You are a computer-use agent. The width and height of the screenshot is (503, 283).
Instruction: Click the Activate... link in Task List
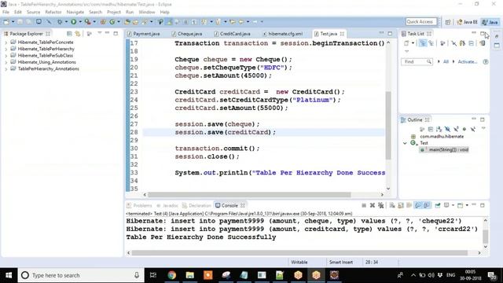tap(468, 61)
